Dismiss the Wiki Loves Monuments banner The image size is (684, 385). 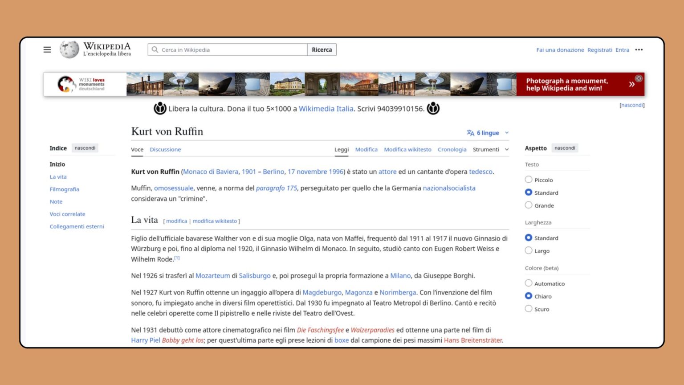639,78
